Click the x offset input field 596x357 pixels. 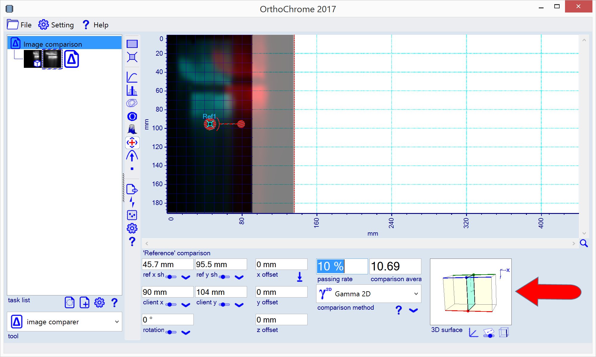pyautogui.click(x=281, y=264)
